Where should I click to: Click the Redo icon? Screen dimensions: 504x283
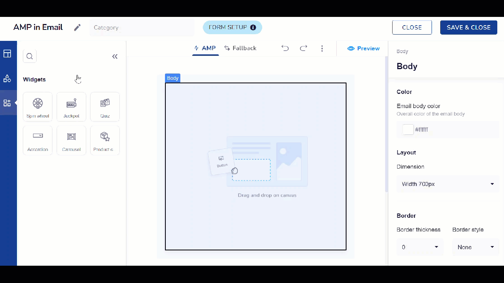click(x=303, y=48)
